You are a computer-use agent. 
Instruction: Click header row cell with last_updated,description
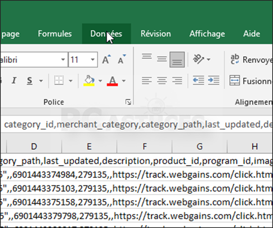[x=136, y=160]
